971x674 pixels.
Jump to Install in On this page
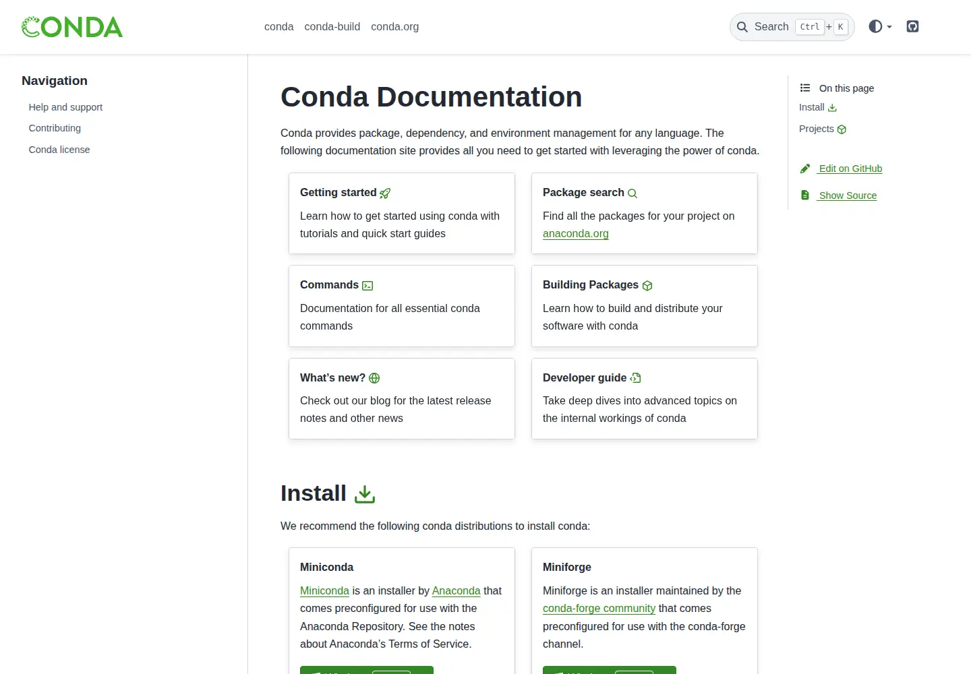coord(818,108)
